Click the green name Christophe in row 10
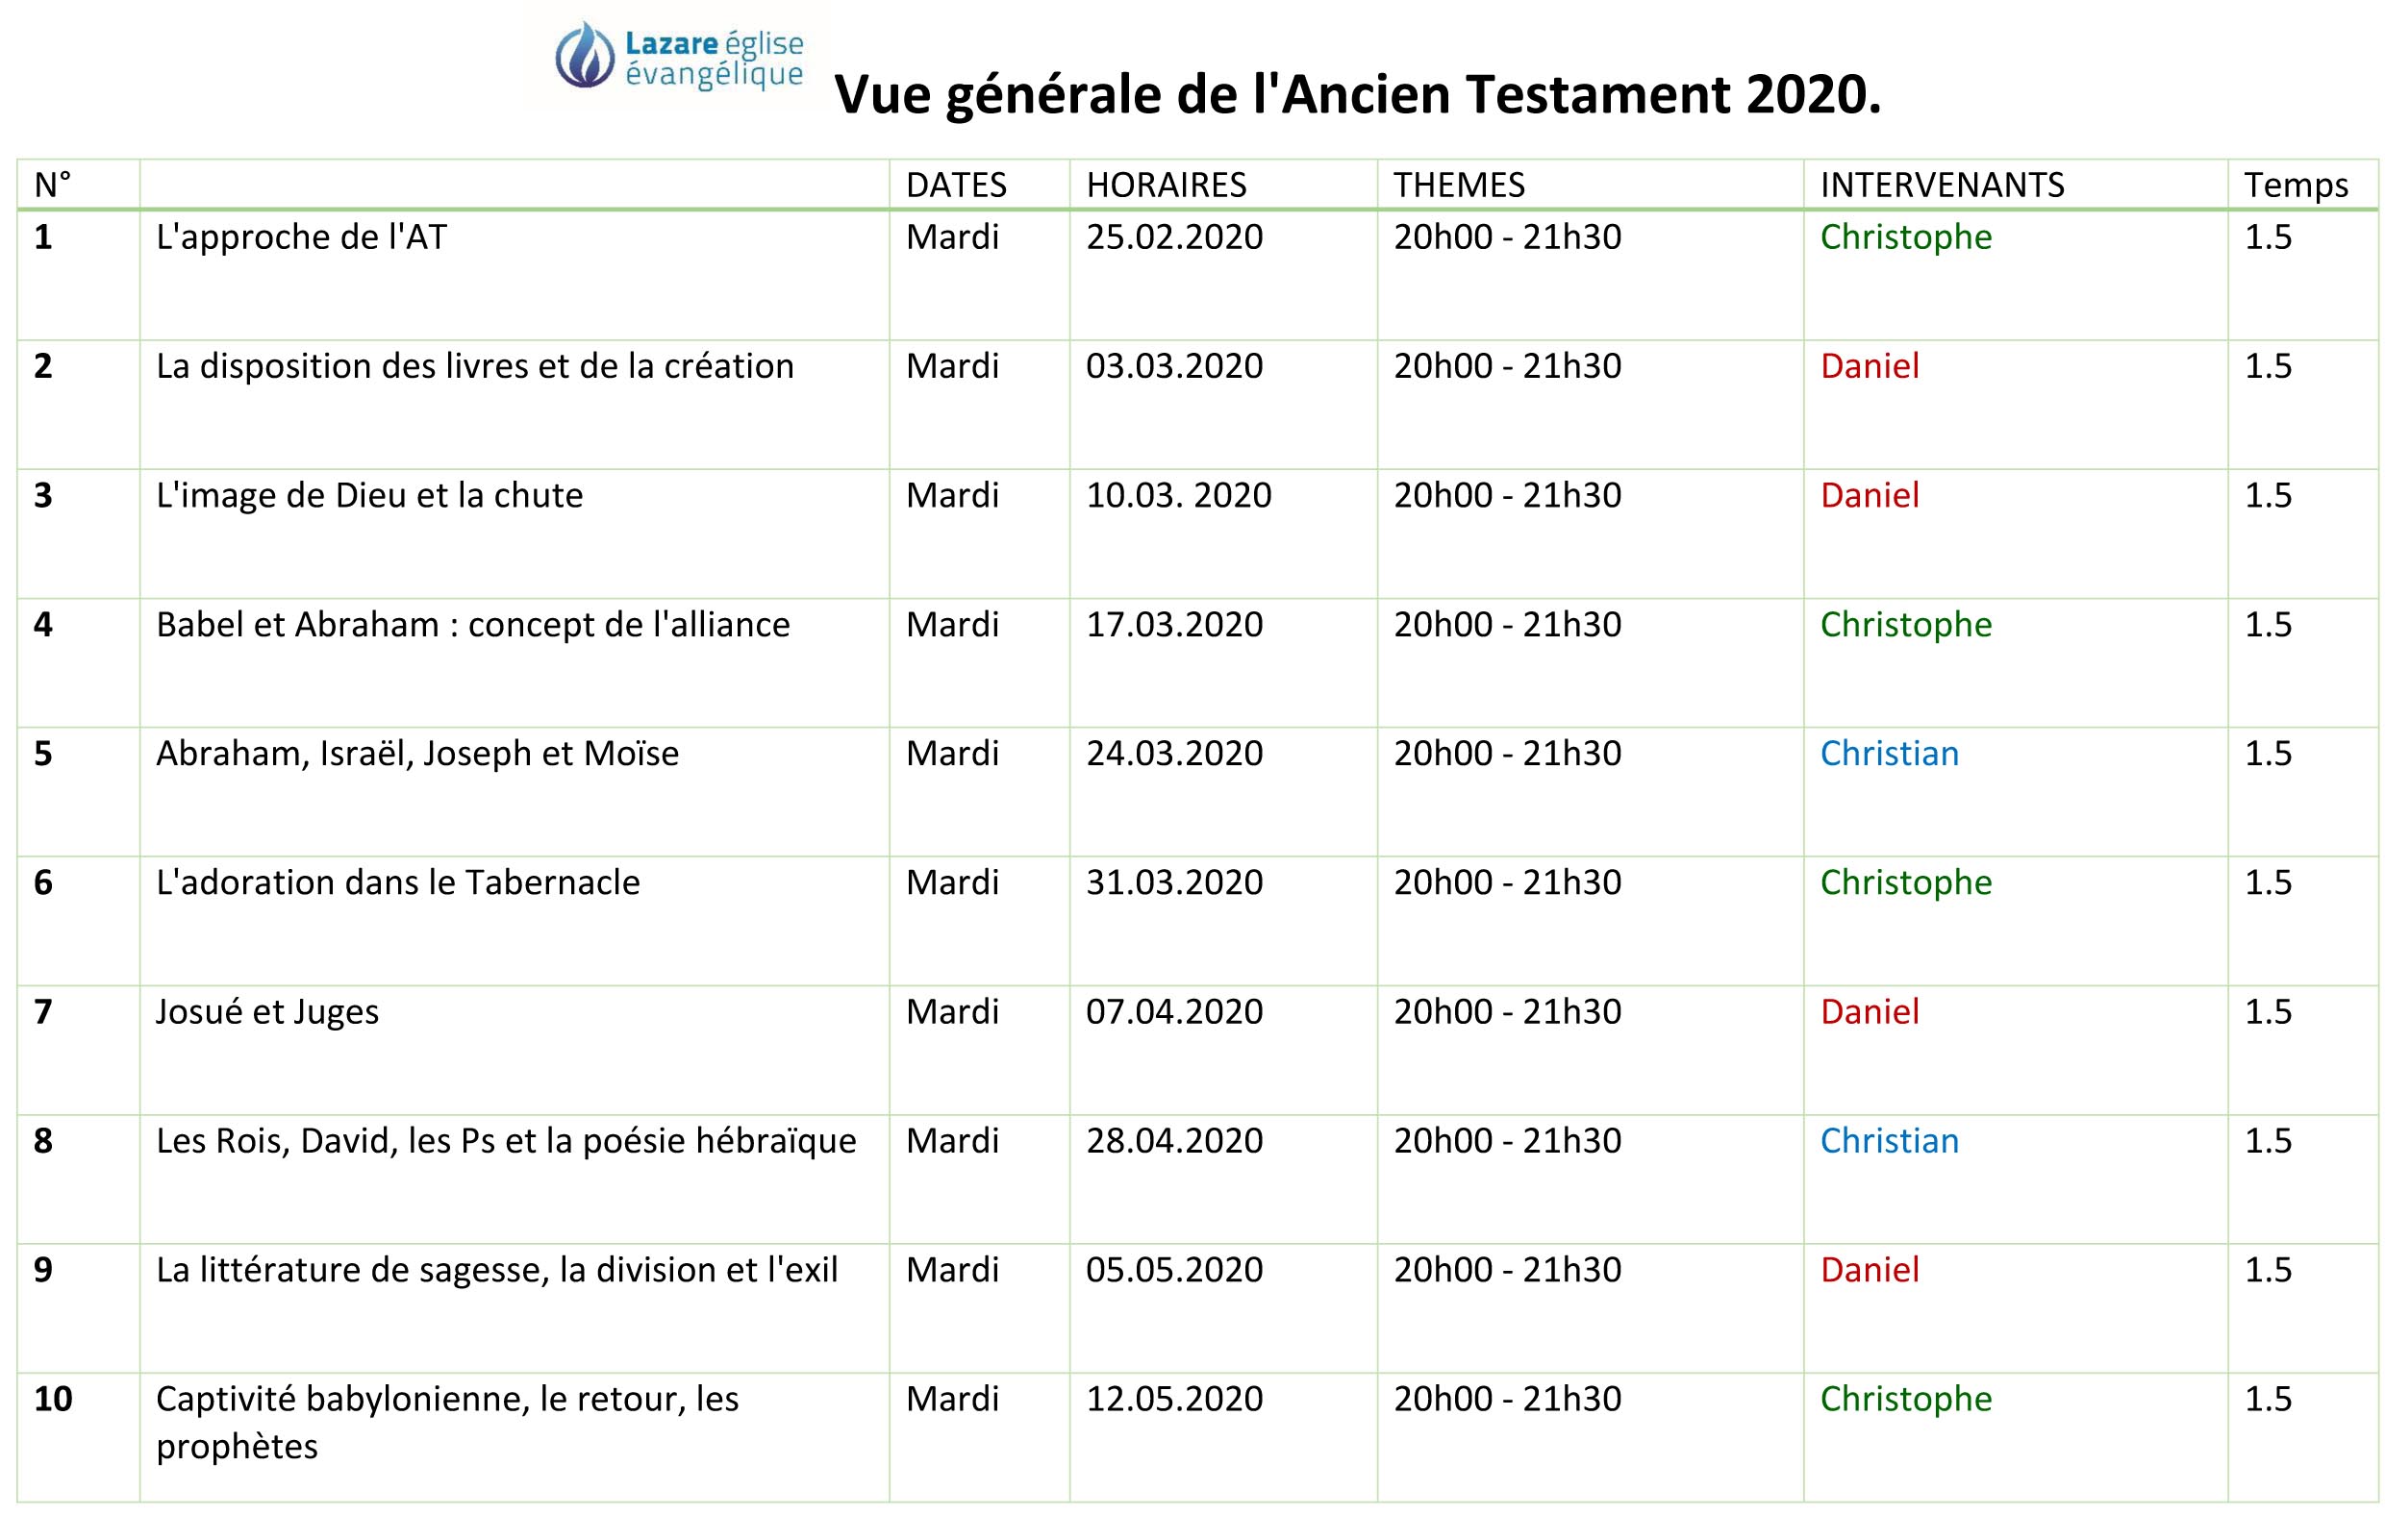The image size is (2385, 1540). pyautogui.click(x=1905, y=1399)
